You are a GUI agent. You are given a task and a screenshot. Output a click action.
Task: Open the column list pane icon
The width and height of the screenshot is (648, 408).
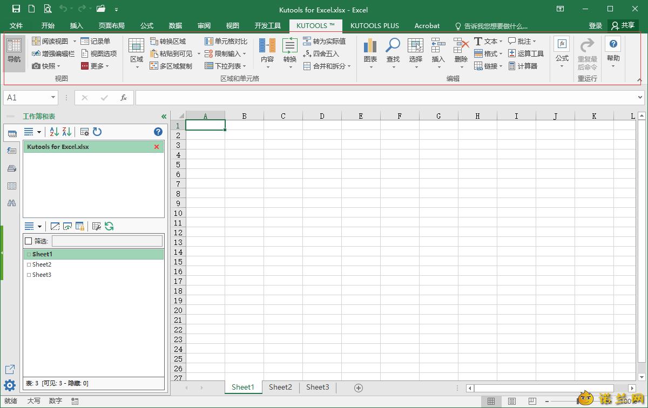click(x=11, y=186)
